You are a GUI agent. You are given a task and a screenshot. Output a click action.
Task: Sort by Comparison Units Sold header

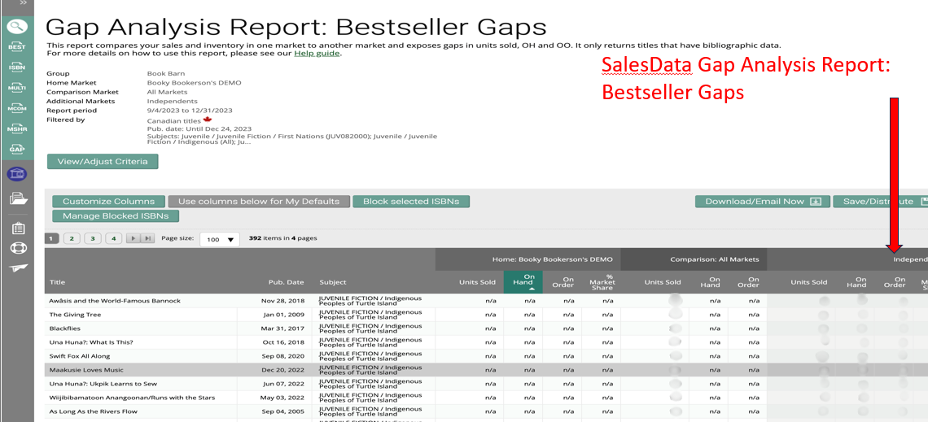[x=663, y=282]
